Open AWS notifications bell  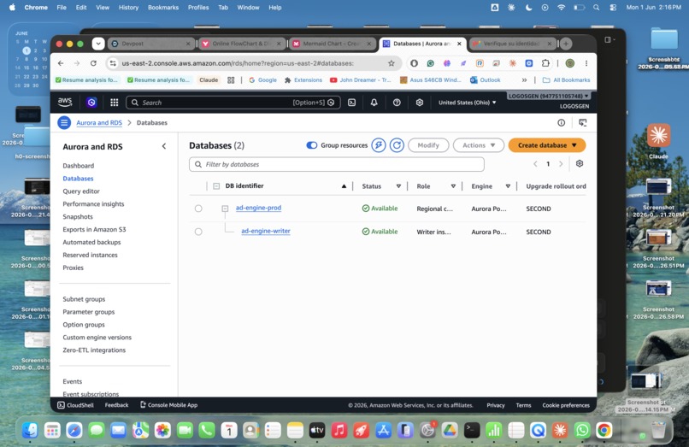tap(374, 103)
